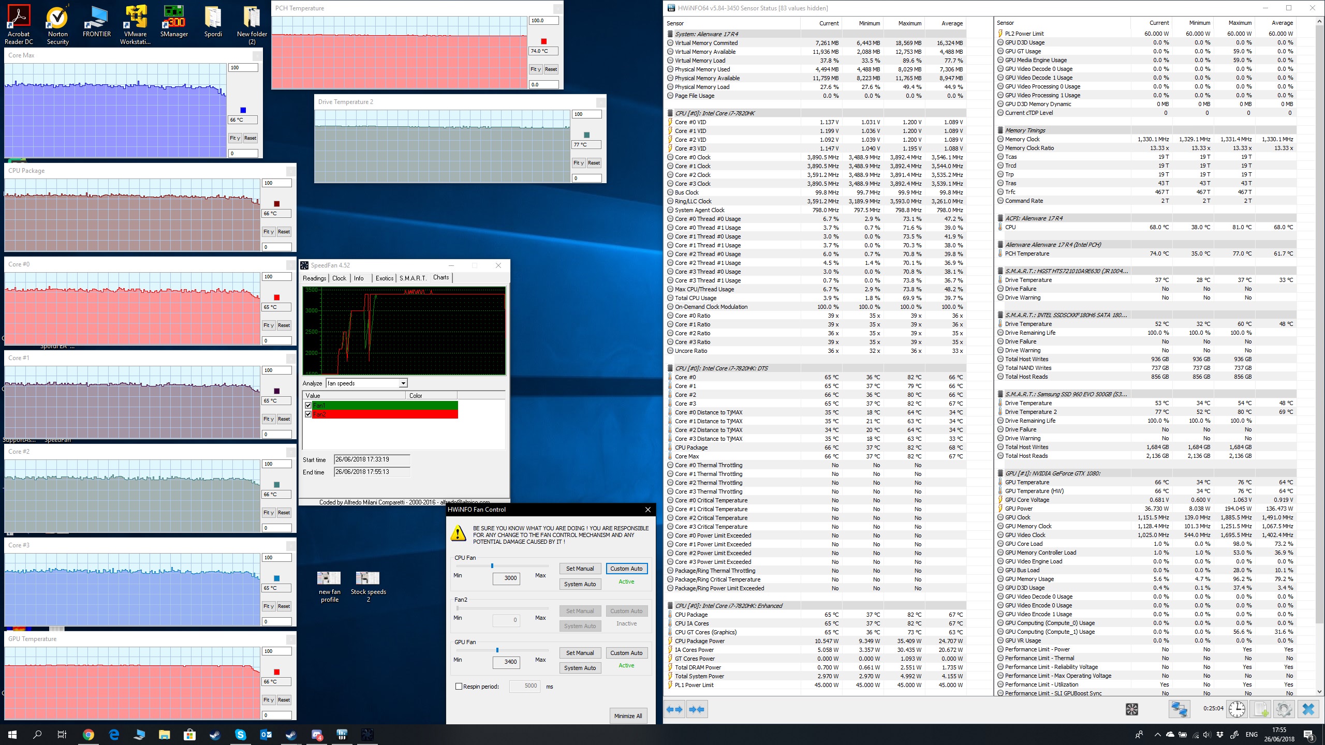1325x745 pixels.
Task: Switch to SpeedFan Readings tab
Action: (x=314, y=278)
